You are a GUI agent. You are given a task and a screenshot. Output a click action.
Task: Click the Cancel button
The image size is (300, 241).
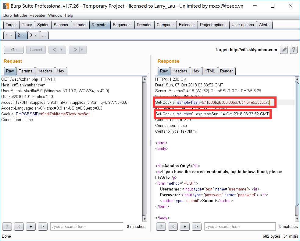click(36, 50)
